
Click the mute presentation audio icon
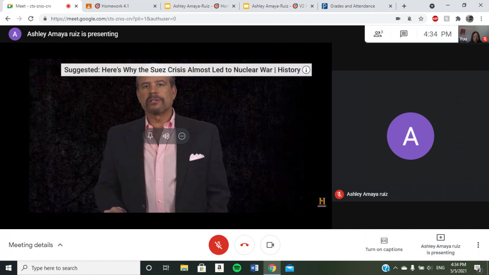click(x=166, y=136)
